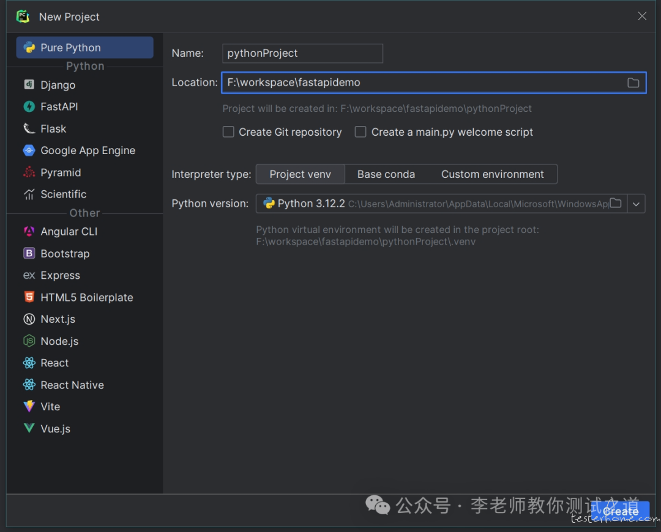Click the 'Location:' label

coord(195,83)
